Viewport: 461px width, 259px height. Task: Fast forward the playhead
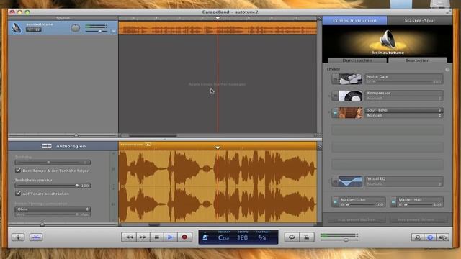(x=143, y=237)
